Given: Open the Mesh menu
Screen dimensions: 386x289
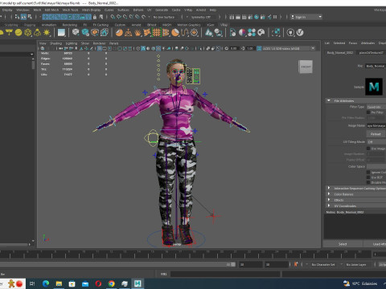Looking at the screenshot, I should (37, 10).
